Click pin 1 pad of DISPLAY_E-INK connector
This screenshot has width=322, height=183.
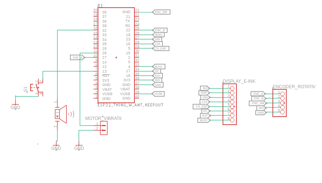pyautogui.click(x=232, y=89)
